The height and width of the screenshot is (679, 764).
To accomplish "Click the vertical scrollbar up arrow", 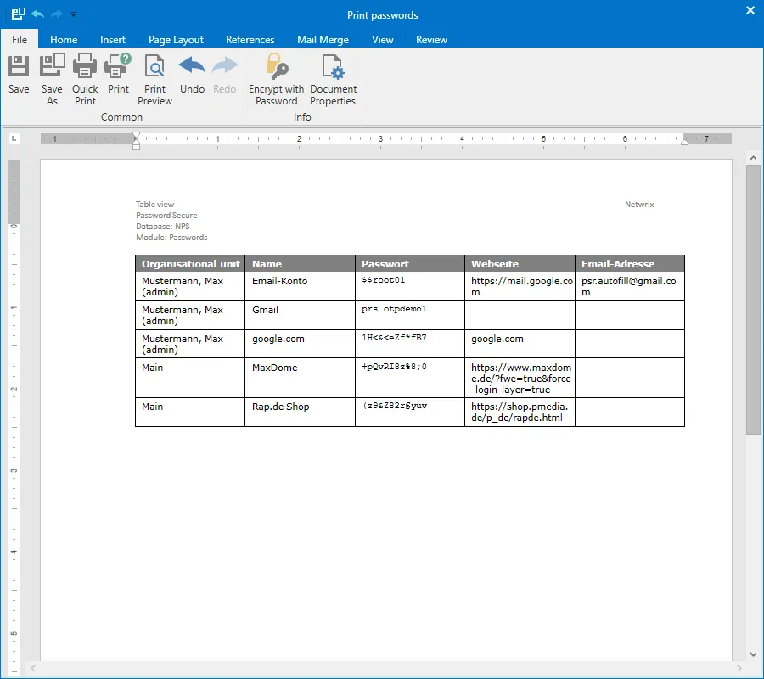I will 753,158.
